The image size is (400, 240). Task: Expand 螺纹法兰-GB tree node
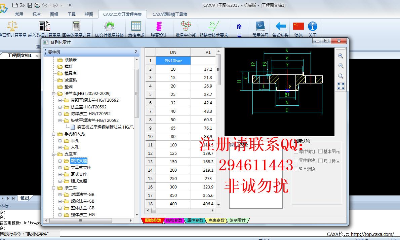60,201
